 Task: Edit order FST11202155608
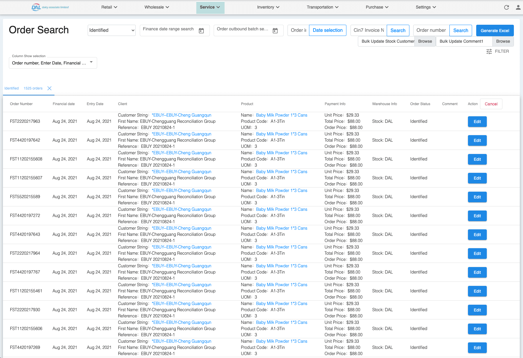[477, 159]
